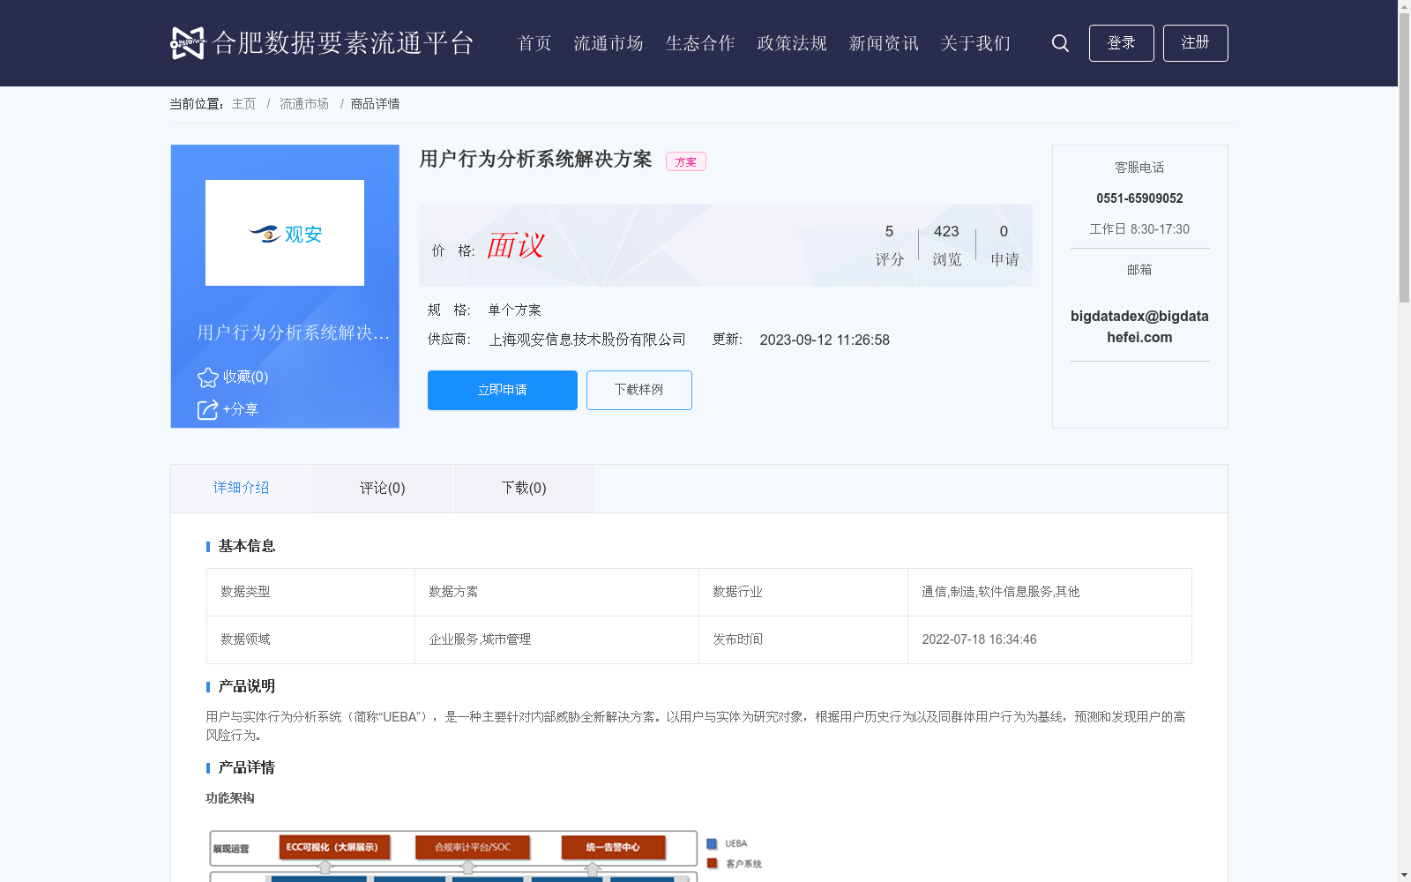Click 工作日 8:30-17:30 hours text
The image size is (1411, 882).
[1139, 229]
